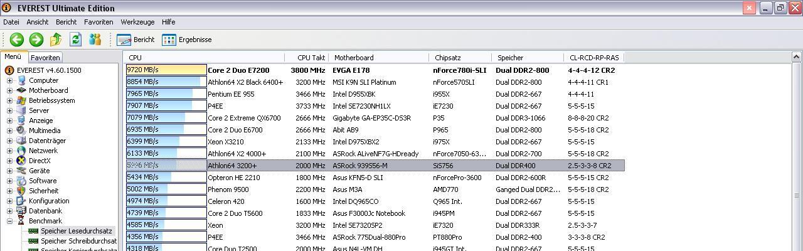Image resolution: width=803 pixels, height=251 pixels.
Task: Click the Speicher Schreibdurchsatz memory icon
Action: pos(34,241)
